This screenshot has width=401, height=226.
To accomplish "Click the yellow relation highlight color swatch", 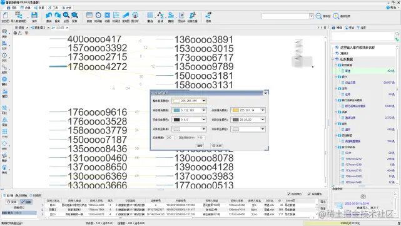I will tap(236, 110).
